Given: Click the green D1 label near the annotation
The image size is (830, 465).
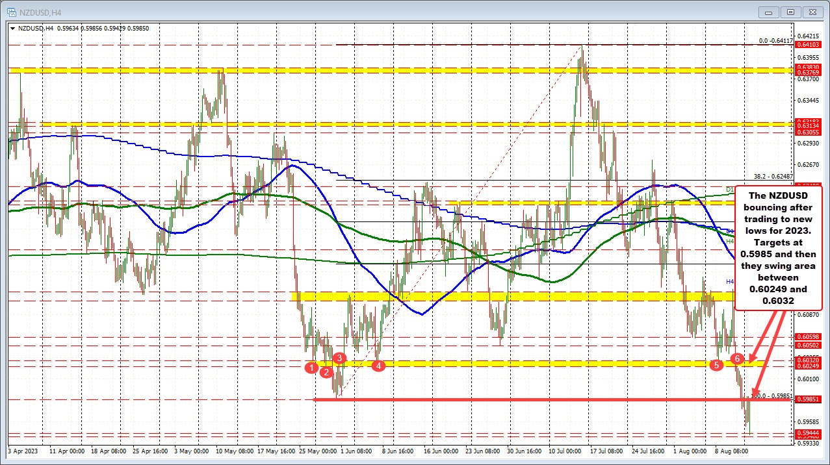Looking at the screenshot, I should [x=729, y=189].
